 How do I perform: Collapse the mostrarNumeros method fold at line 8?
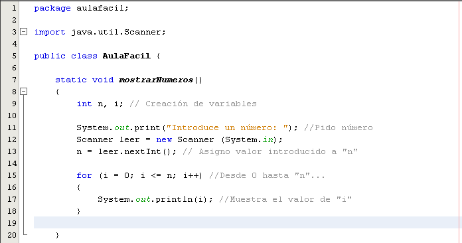[x=24, y=92]
